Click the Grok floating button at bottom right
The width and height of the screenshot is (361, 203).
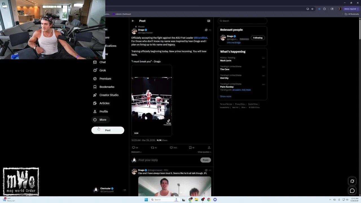tap(352, 181)
